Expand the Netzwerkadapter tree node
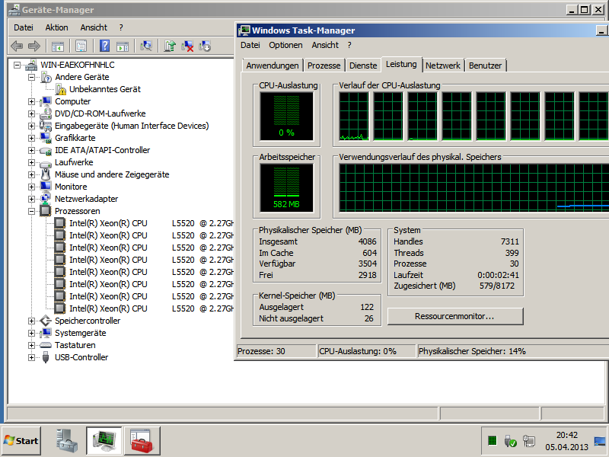Image resolution: width=609 pixels, height=457 pixels. pyautogui.click(x=31, y=199)
